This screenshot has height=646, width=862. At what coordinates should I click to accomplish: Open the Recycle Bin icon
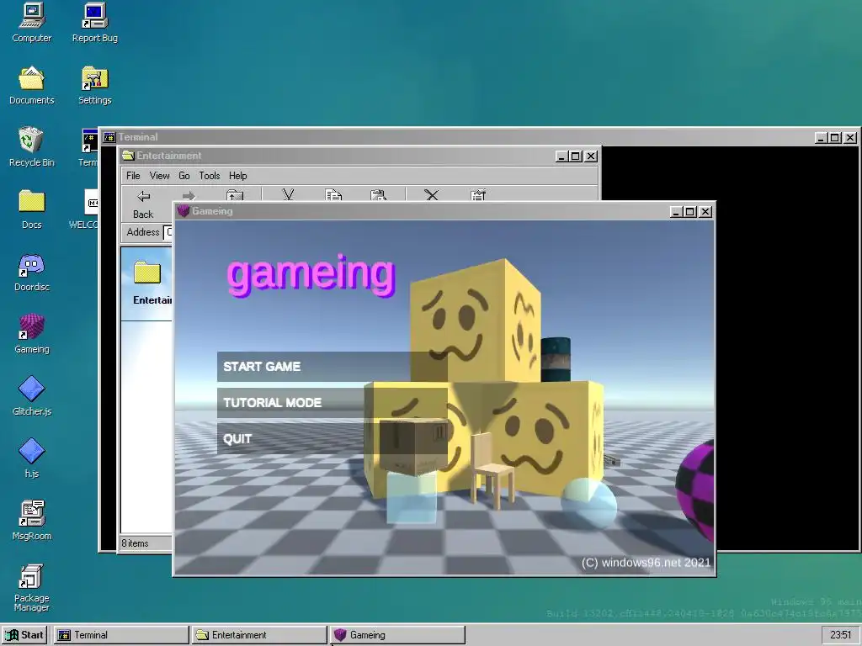pyautogui.click(x=31, y=147)
